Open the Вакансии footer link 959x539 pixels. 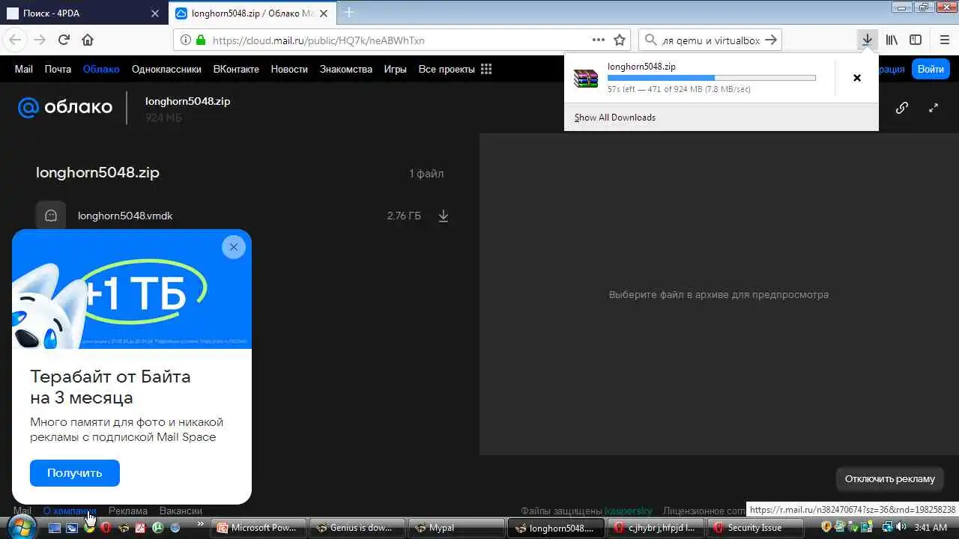click(181, 511)
